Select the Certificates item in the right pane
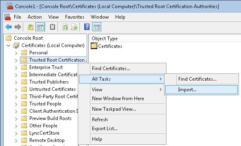241x146 pixels. pos(110,46)
